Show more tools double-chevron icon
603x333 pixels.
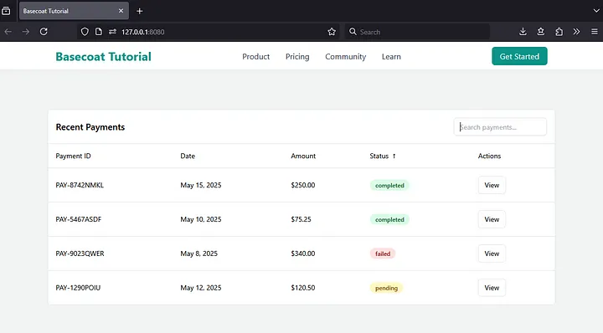576,32
